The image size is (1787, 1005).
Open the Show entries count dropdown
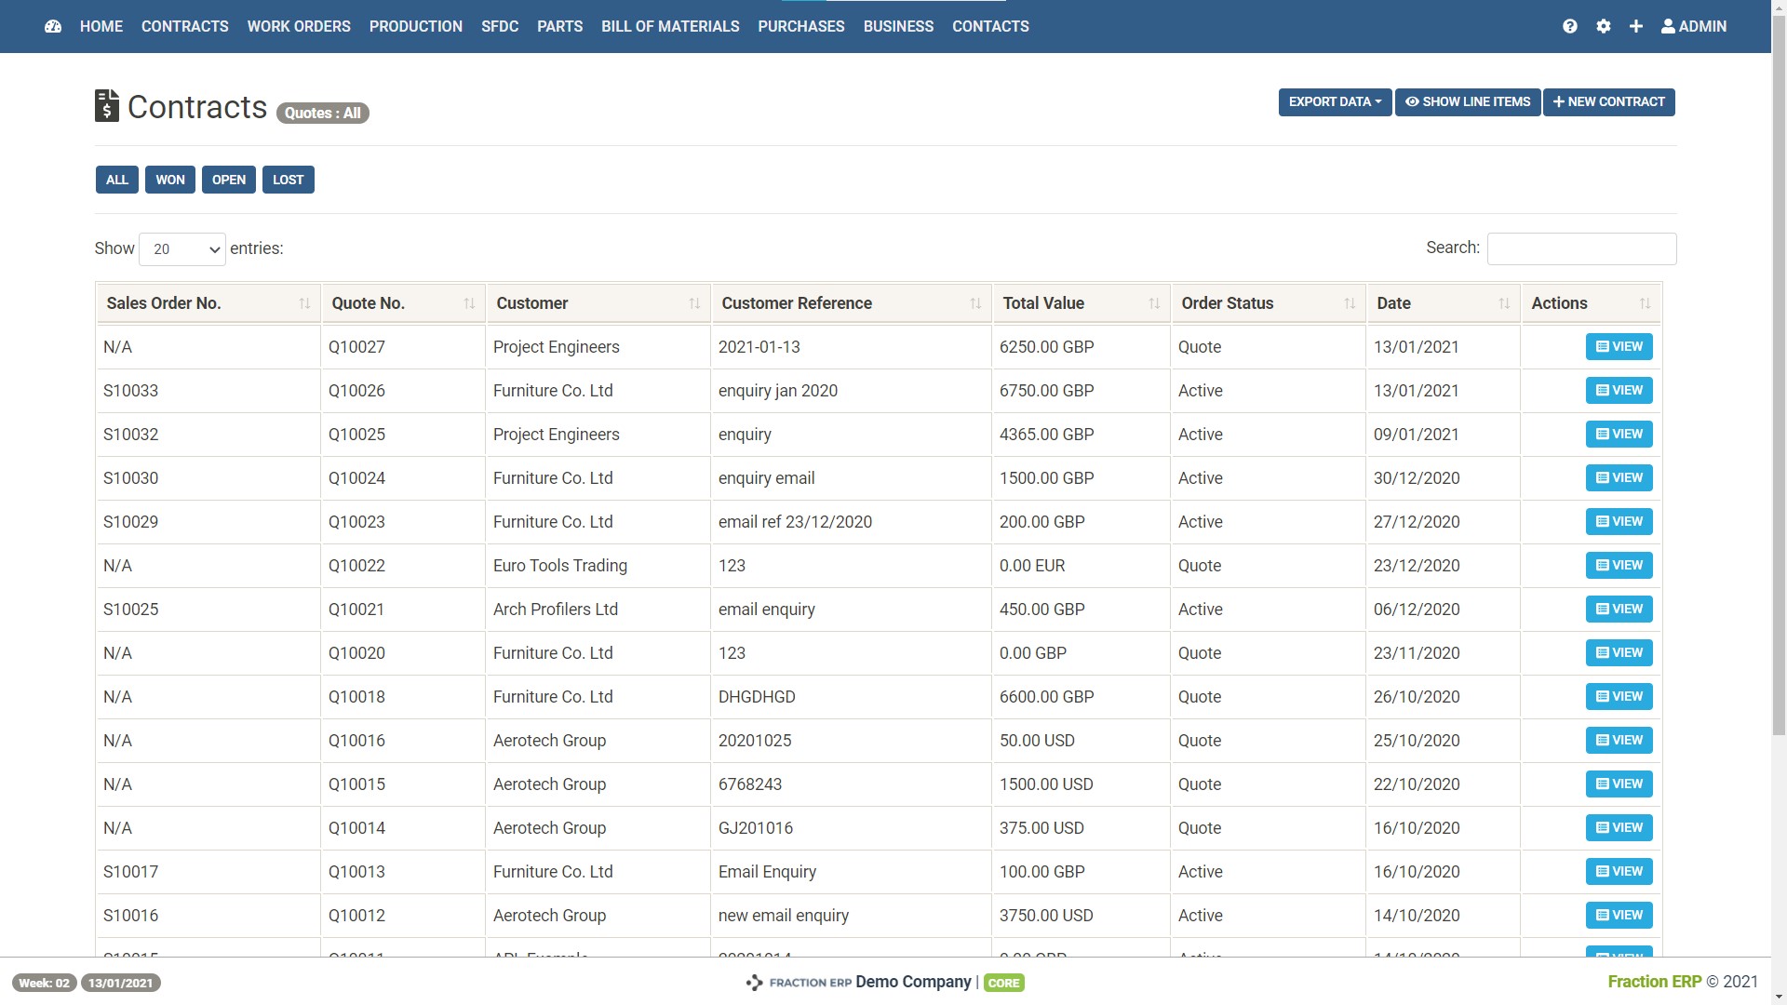click(x=182, y=249)
